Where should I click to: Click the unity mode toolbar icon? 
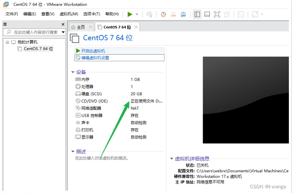227,14
